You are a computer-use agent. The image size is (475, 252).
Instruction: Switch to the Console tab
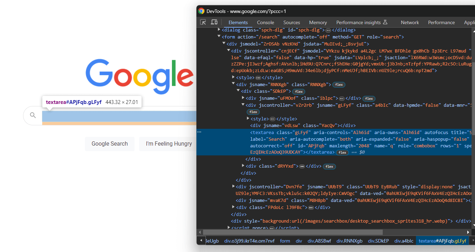(x=265, y=22)
